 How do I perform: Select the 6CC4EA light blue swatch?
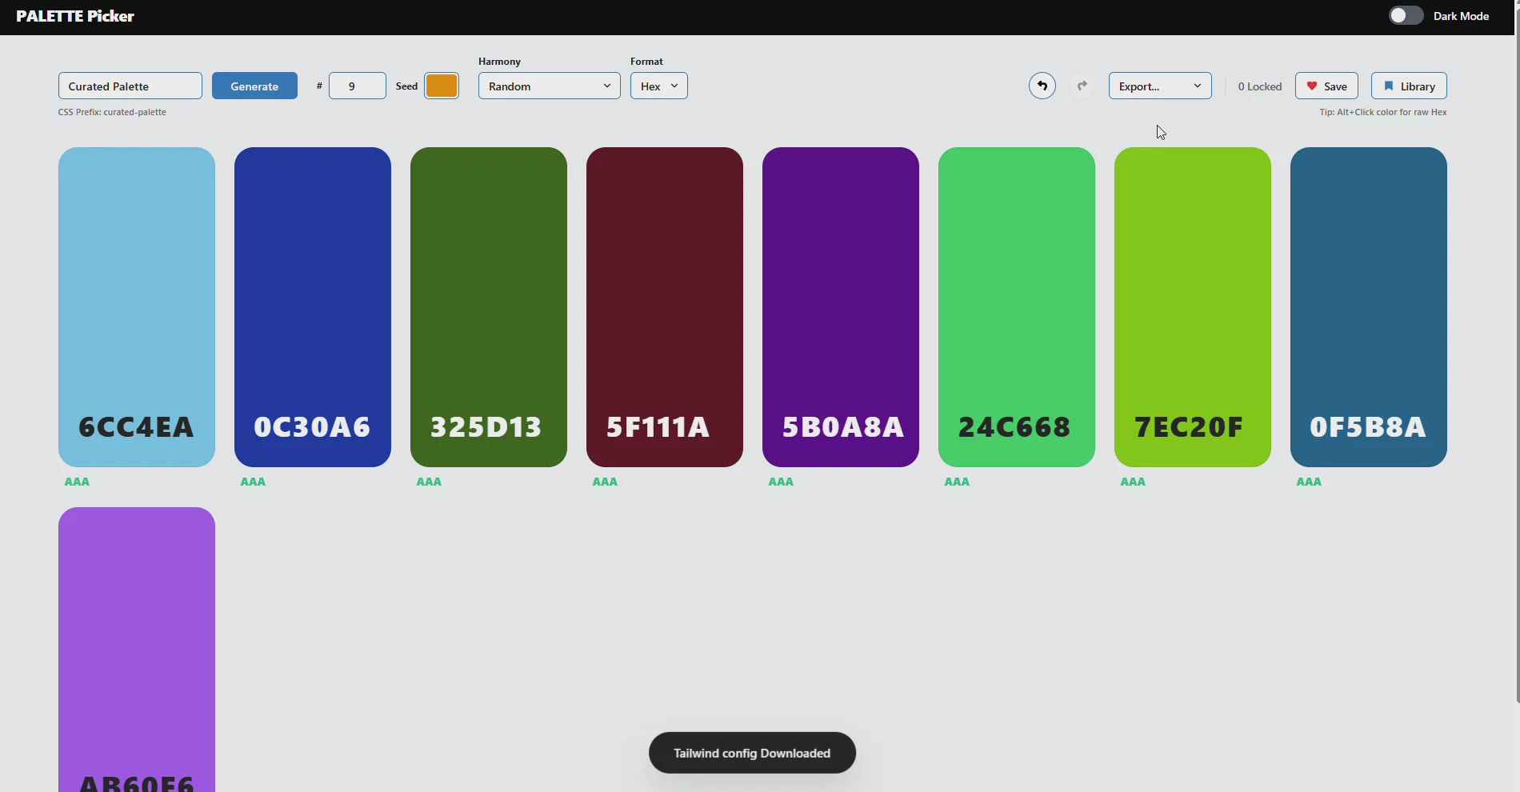tap(137, 307)
